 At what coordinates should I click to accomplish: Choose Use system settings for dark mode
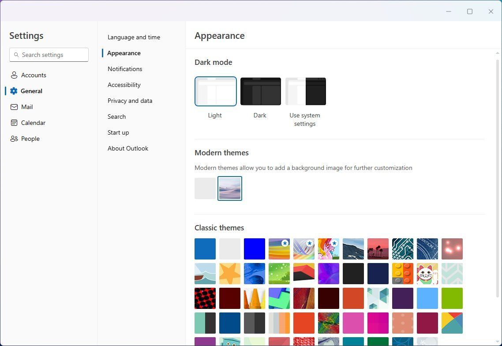pos(305,91)
